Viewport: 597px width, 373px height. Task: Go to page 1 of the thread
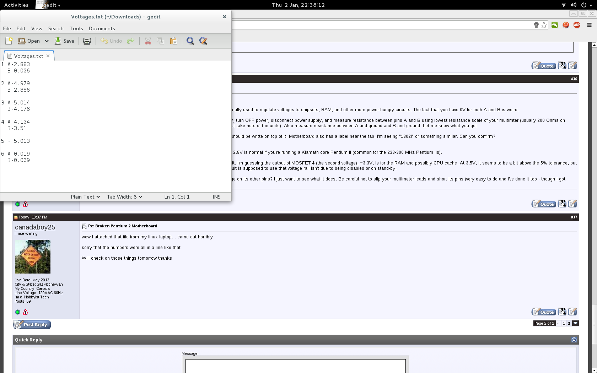(x=564, y=323)
